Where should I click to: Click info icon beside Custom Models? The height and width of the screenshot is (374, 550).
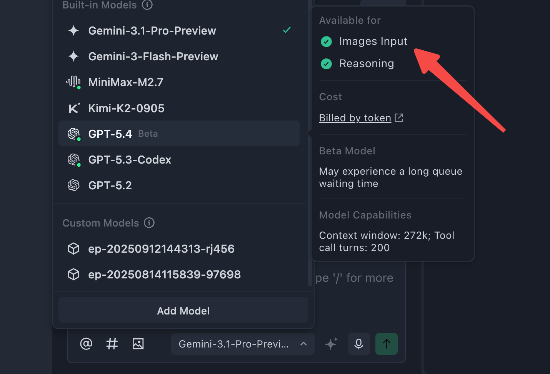(149, 223)
